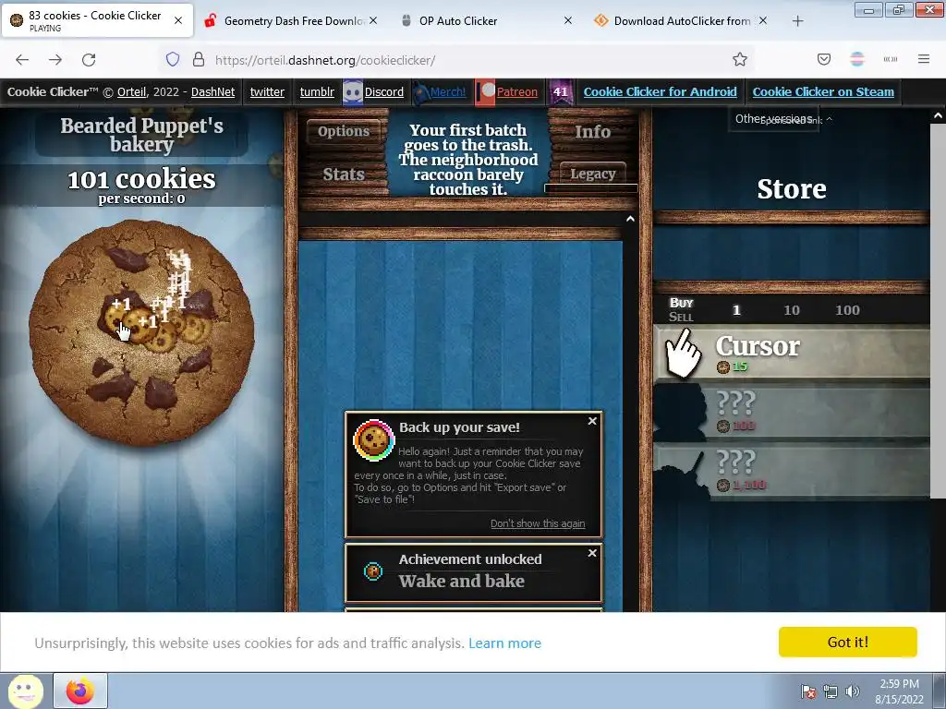Click the locked ??? item costing 100
The width and height of the screenshot is (946, 709).
coord(792,413)
